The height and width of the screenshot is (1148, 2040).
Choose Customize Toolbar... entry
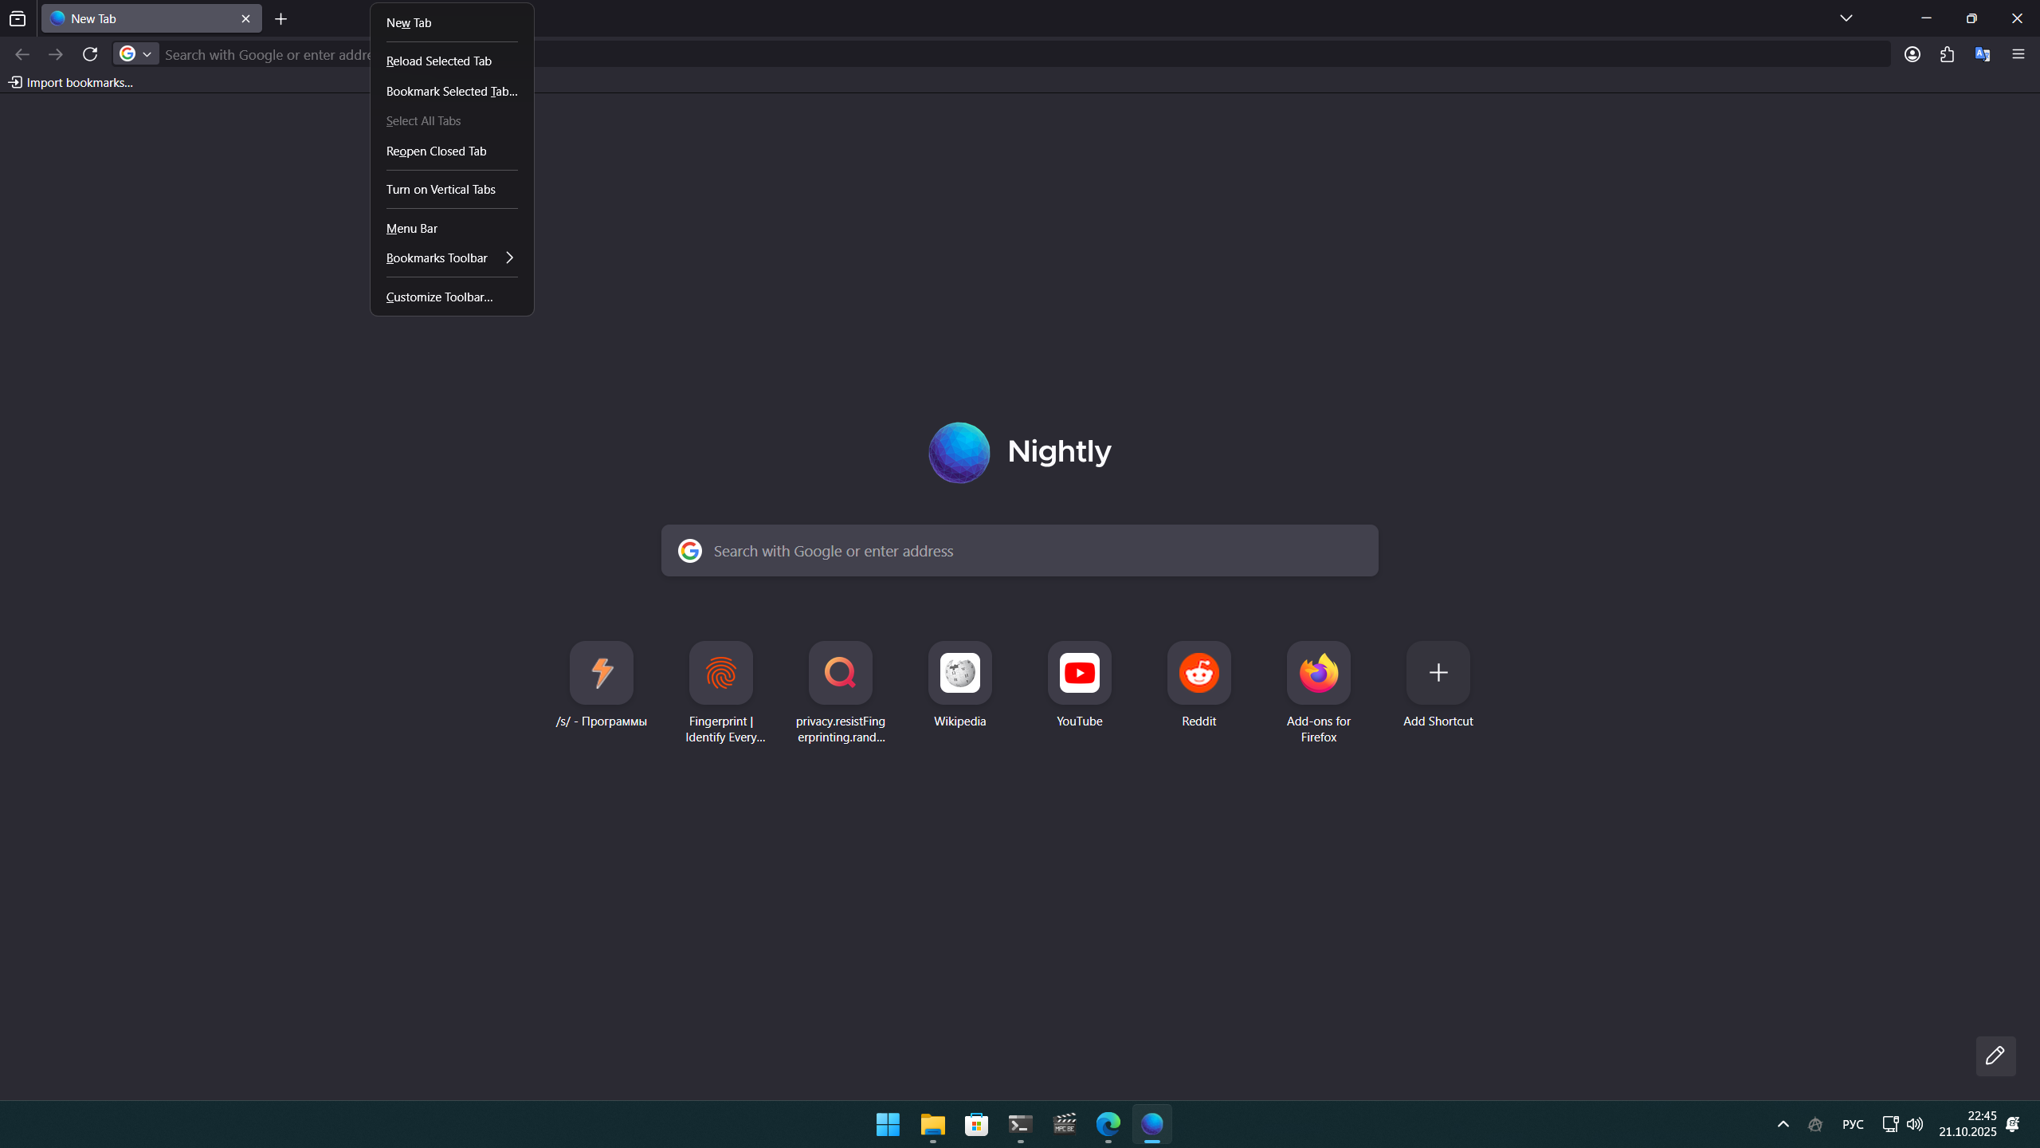439,297
